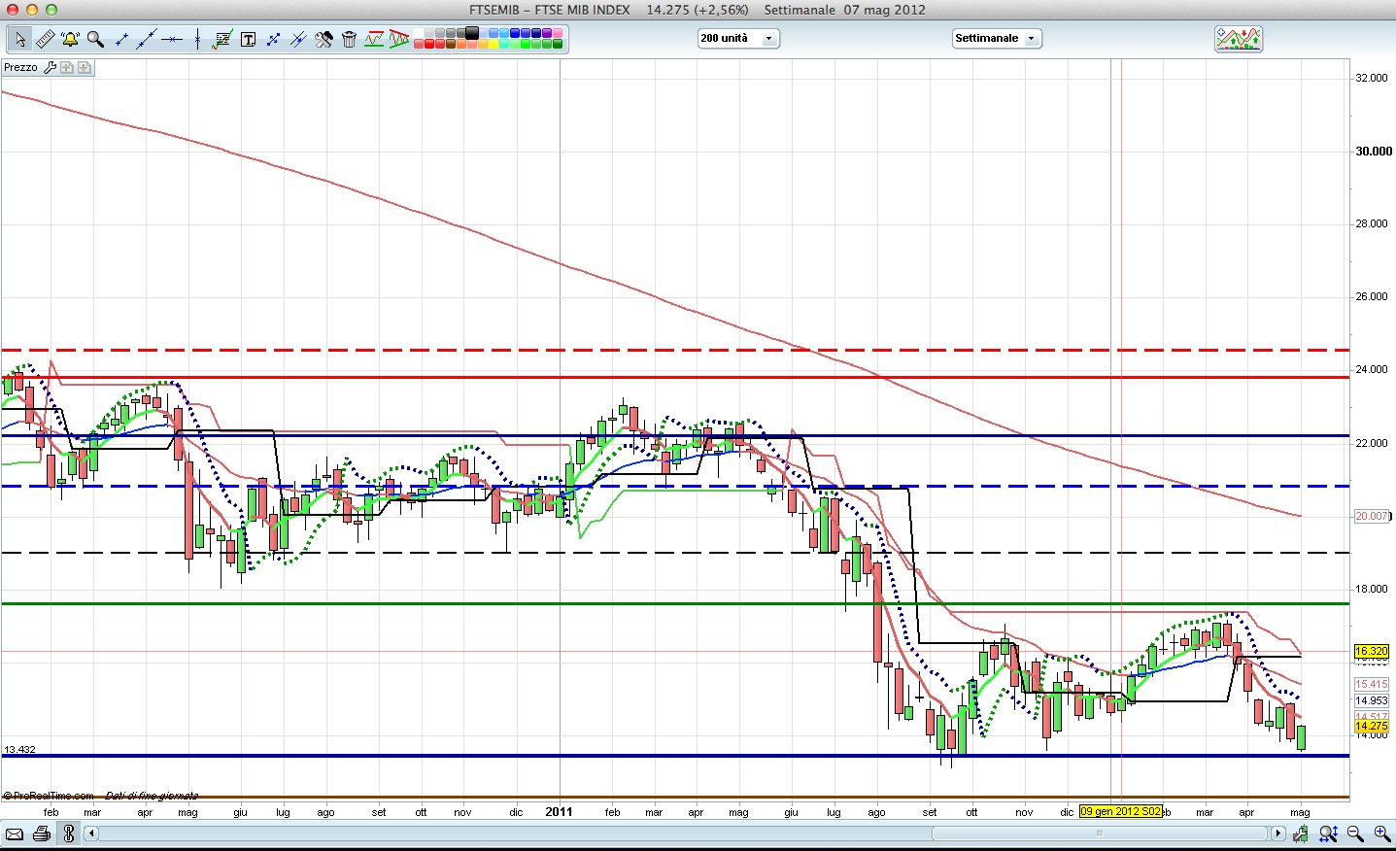Click the printer icon

42,834
